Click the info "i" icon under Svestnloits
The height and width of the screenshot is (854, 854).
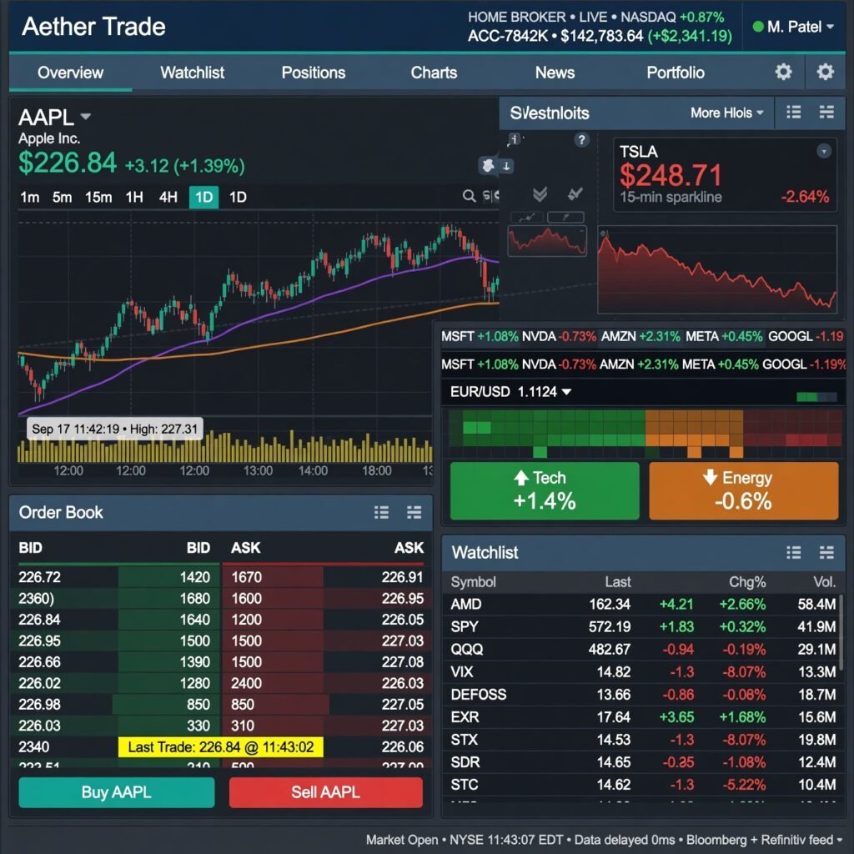[514, 139]
